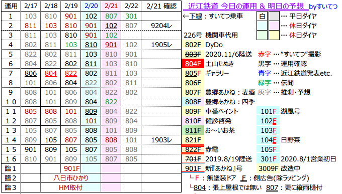Click the grey weekday diagram swatch
Image resolution: width=342 pixels, height=194 pixels.
point(274,16)
